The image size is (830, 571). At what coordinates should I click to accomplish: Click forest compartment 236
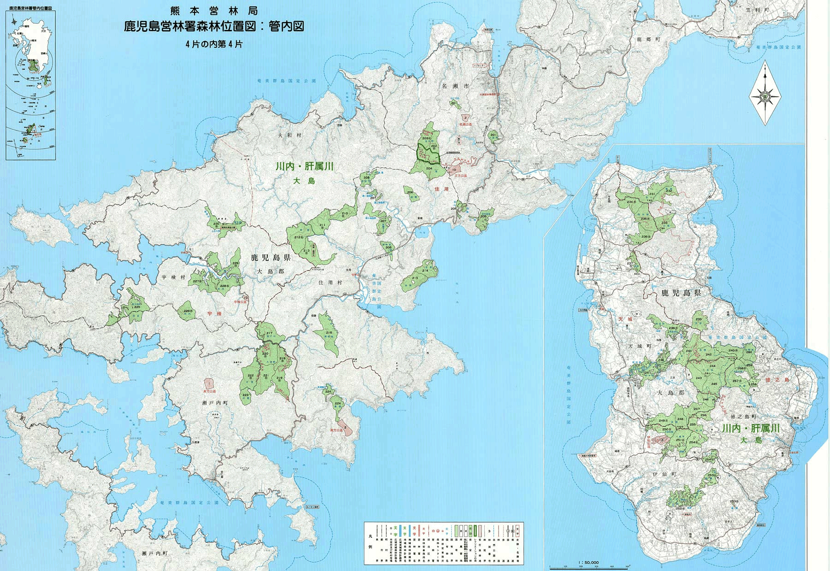pos(645,236)
